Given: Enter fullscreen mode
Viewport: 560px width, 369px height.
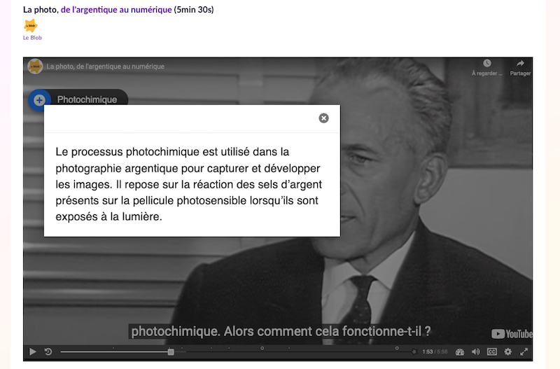Looking at the screenshot, I should point(524,351).
